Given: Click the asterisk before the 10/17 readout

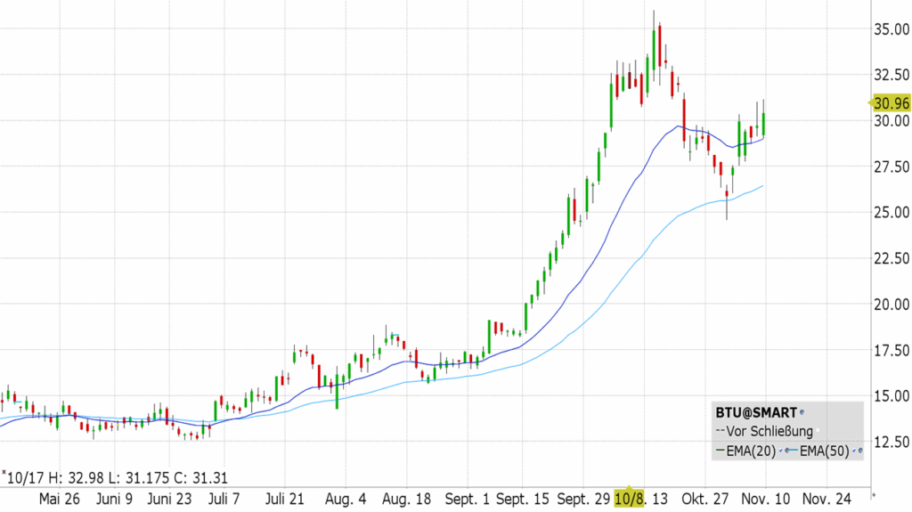Looking at the screenshot, I should point(4,475).
